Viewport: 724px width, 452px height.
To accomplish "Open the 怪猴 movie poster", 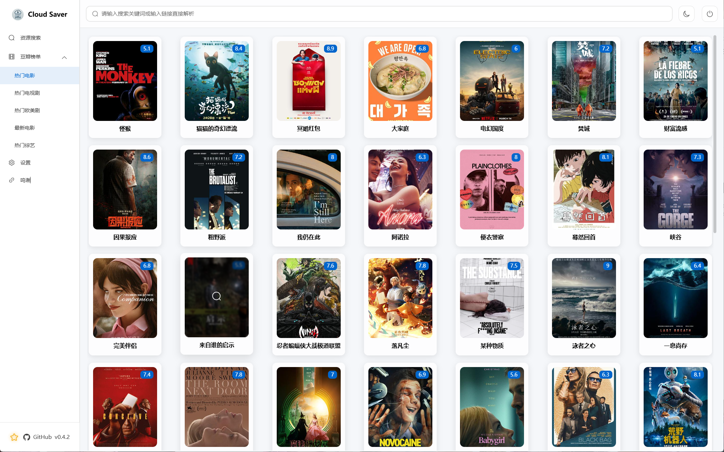I will coord(125,81).
